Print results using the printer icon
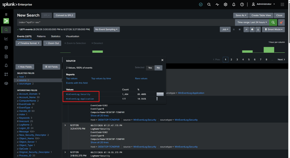 point(252,29)
